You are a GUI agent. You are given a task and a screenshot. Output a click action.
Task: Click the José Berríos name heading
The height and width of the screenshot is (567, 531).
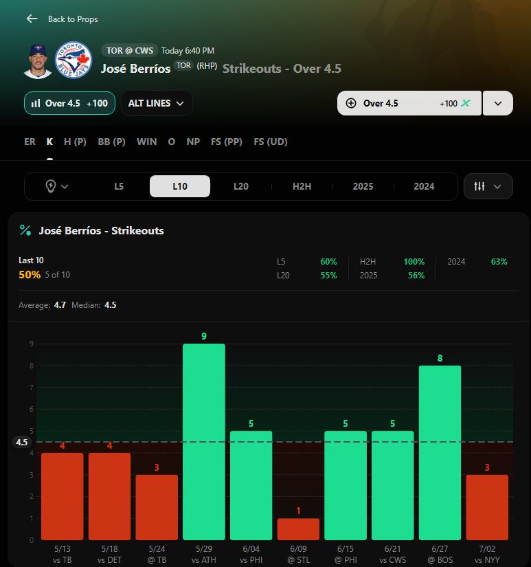point(135,69)
